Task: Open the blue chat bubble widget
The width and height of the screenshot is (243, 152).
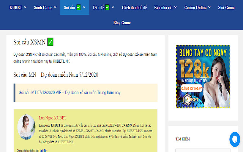Action: (x=235, y=139)
